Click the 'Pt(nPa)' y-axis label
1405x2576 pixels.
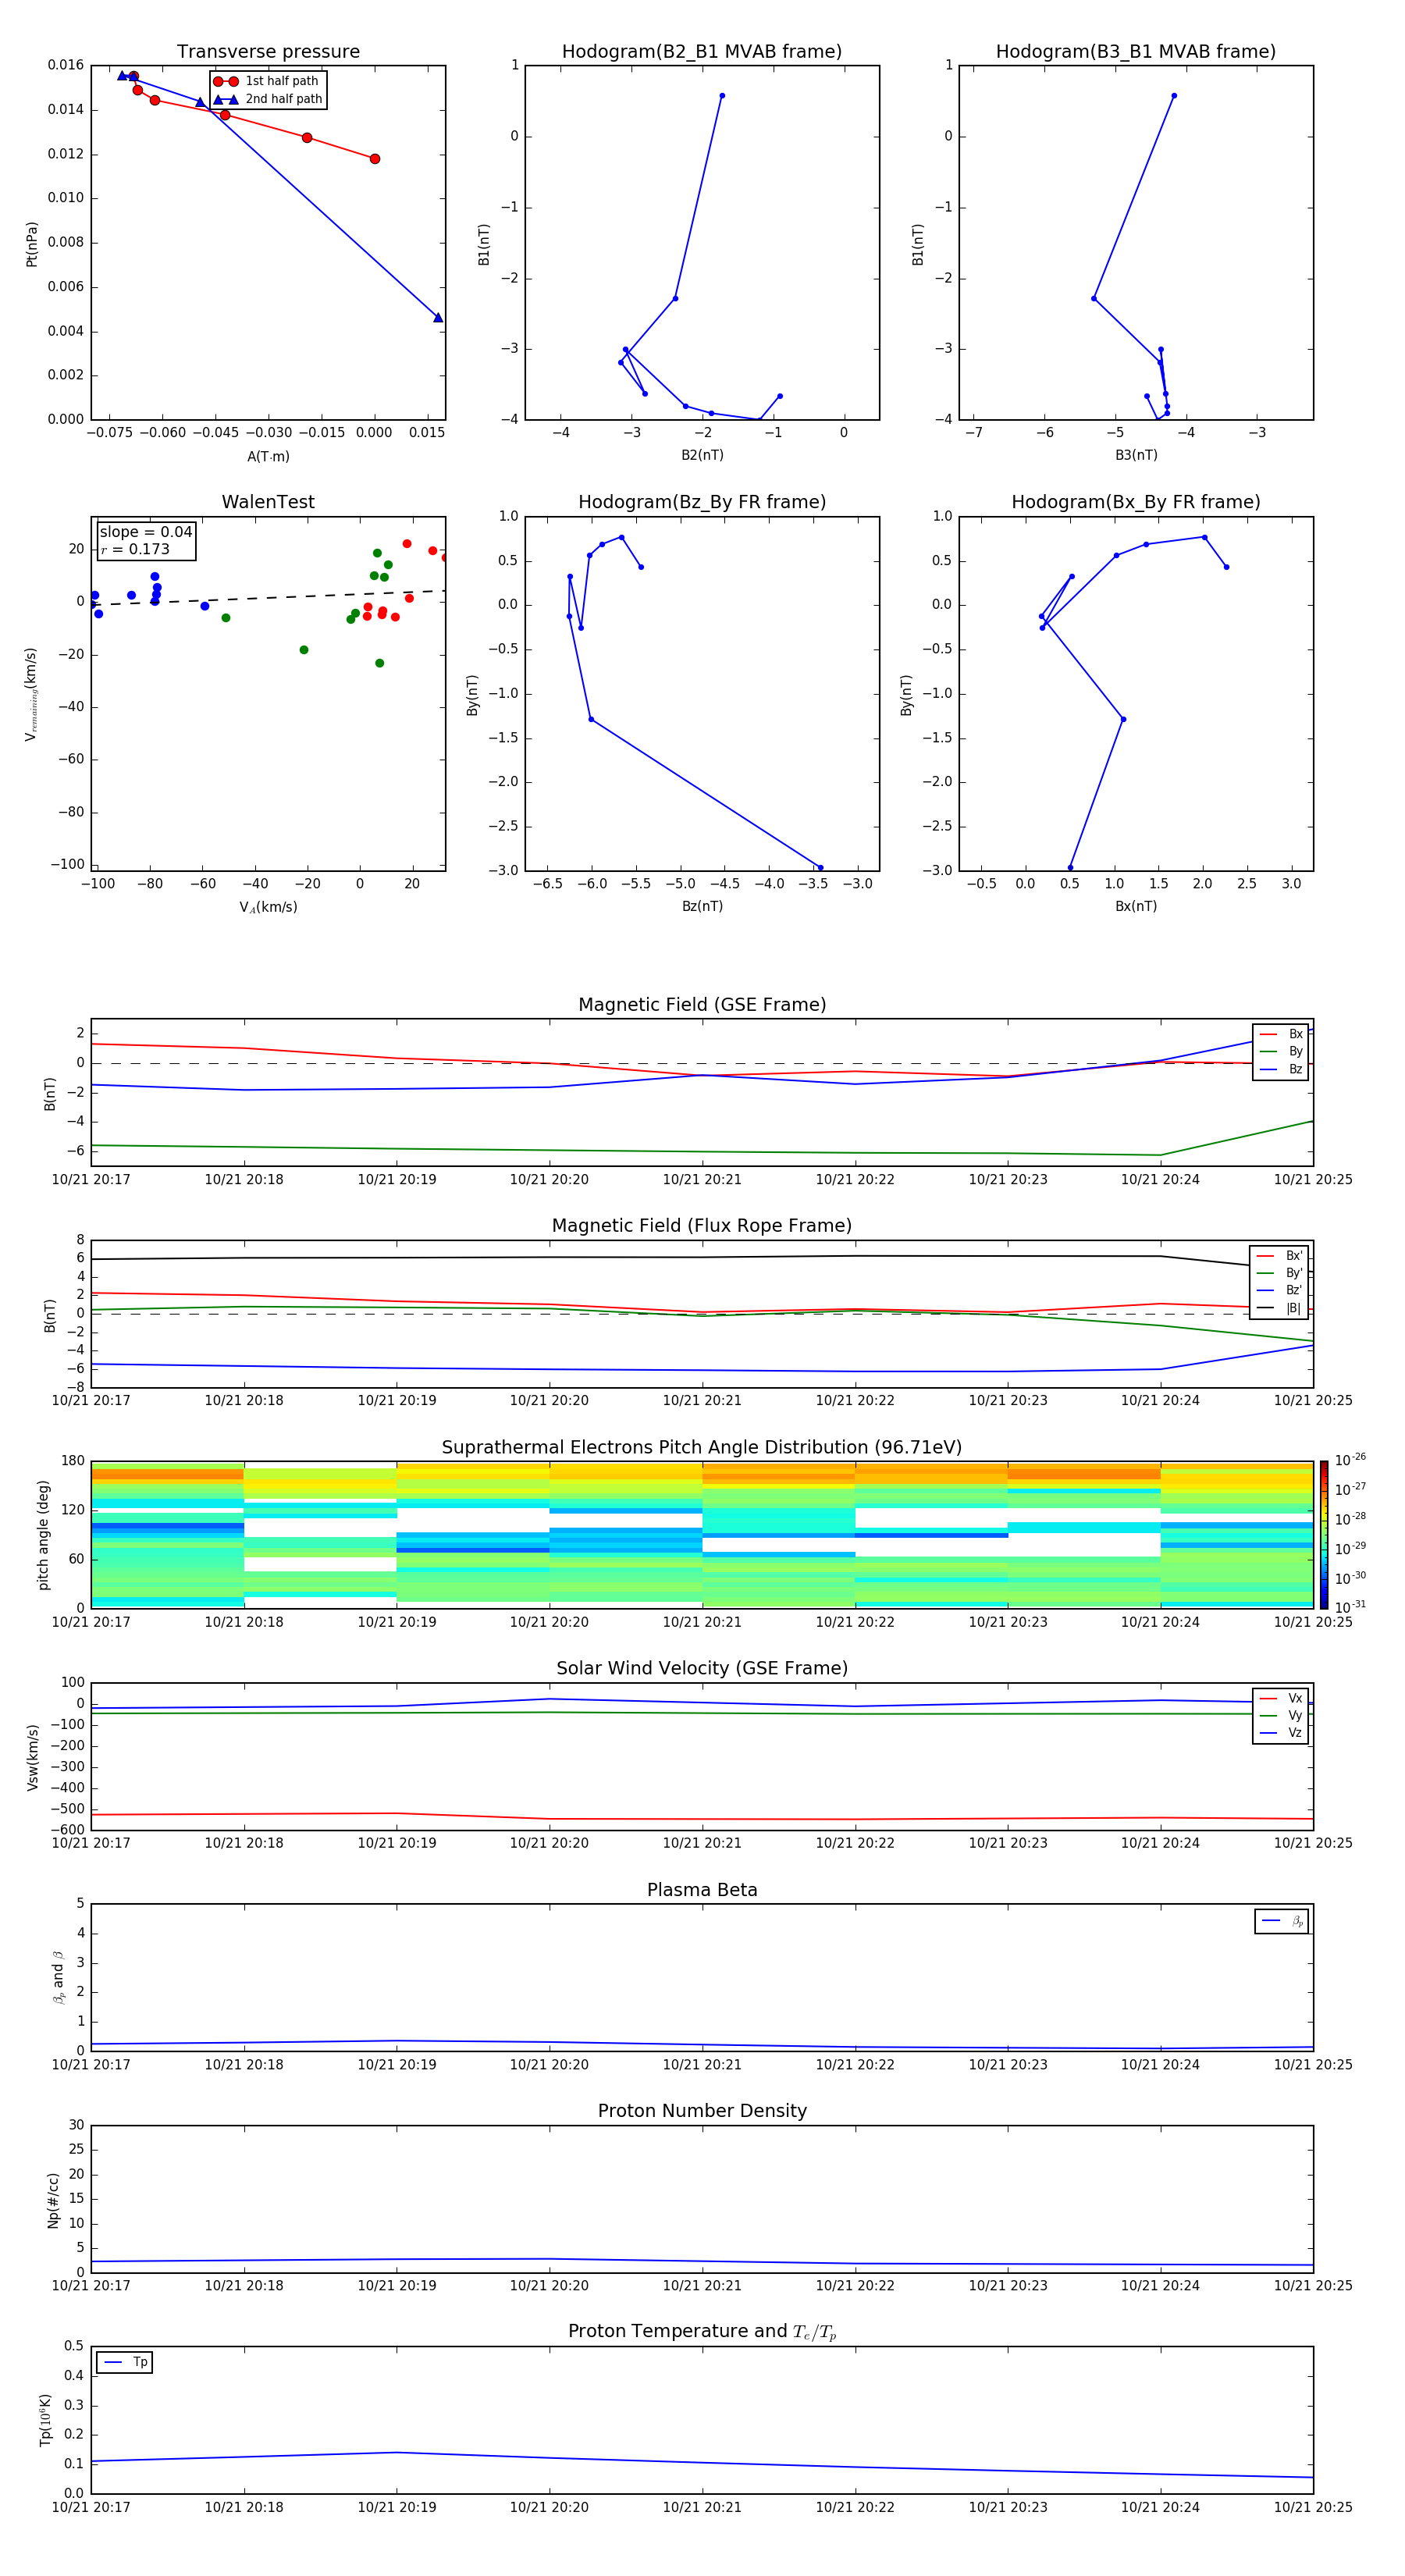[32, 243]
